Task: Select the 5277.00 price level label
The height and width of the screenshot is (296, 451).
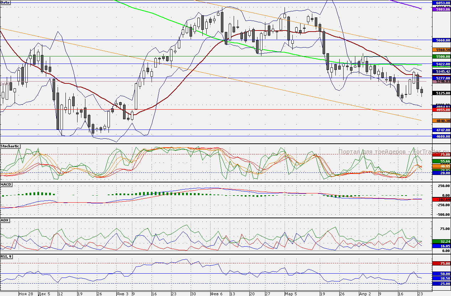Action: [x=441, y=78]
